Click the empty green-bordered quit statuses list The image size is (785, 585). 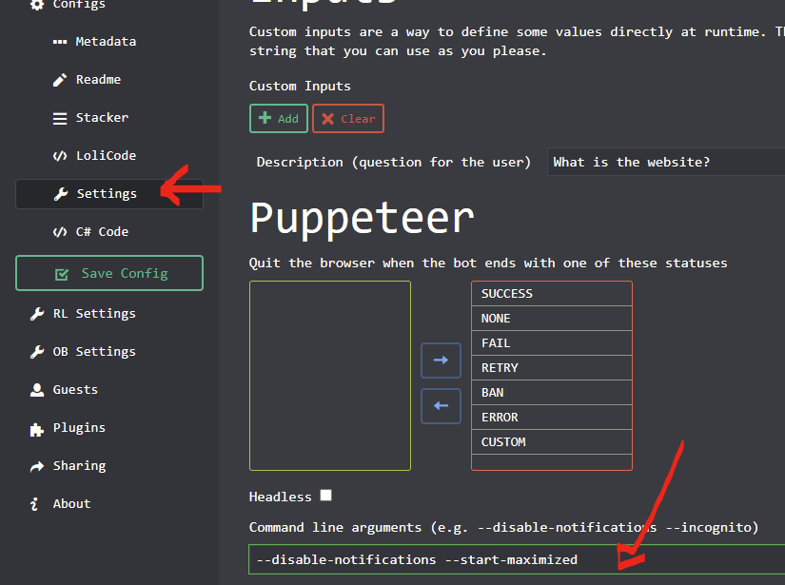[x=330, y=376]
